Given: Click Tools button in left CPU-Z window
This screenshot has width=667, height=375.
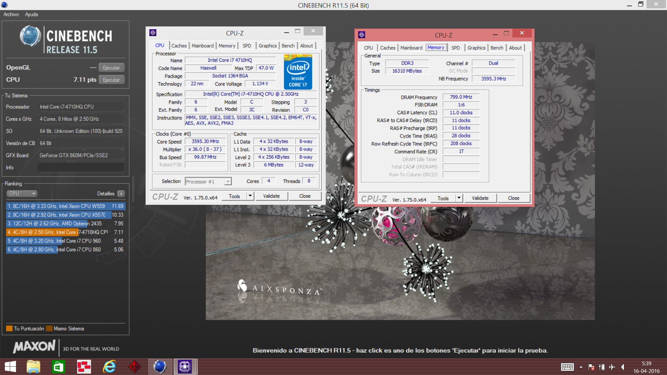Looking at the screenshot, I should point(234,196).
